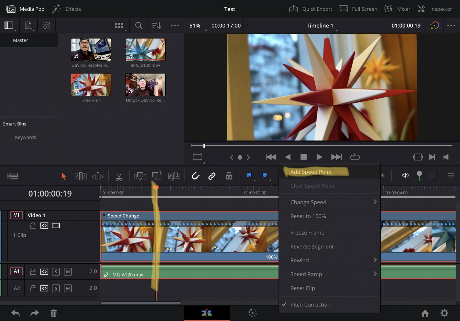Expand the Change Speed submenu
The height and width of the screenshot is (321, 460).
coord(308,202)
